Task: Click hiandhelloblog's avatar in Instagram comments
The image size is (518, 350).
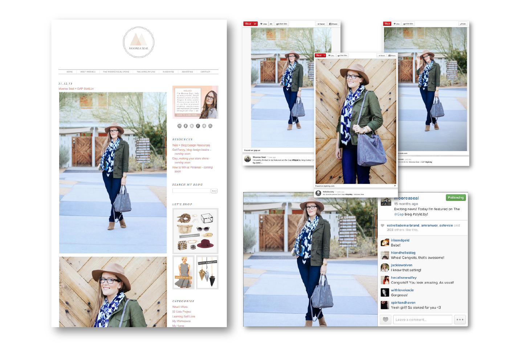Action: (x=385, y=255)
